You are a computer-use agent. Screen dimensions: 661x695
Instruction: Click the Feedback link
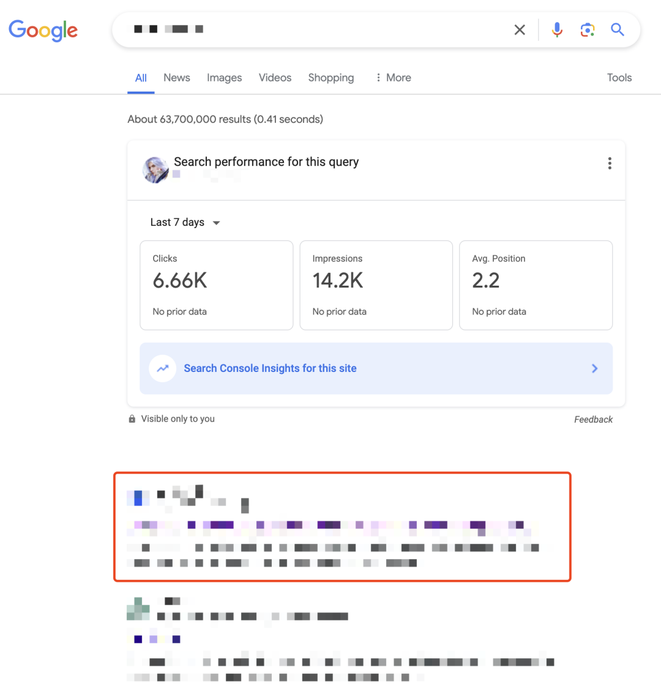pyautogui.click(x=592, y=419)
